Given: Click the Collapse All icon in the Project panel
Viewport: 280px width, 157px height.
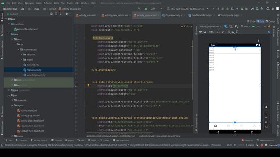Looking at the screenshot, I should (x=61, y=14).
